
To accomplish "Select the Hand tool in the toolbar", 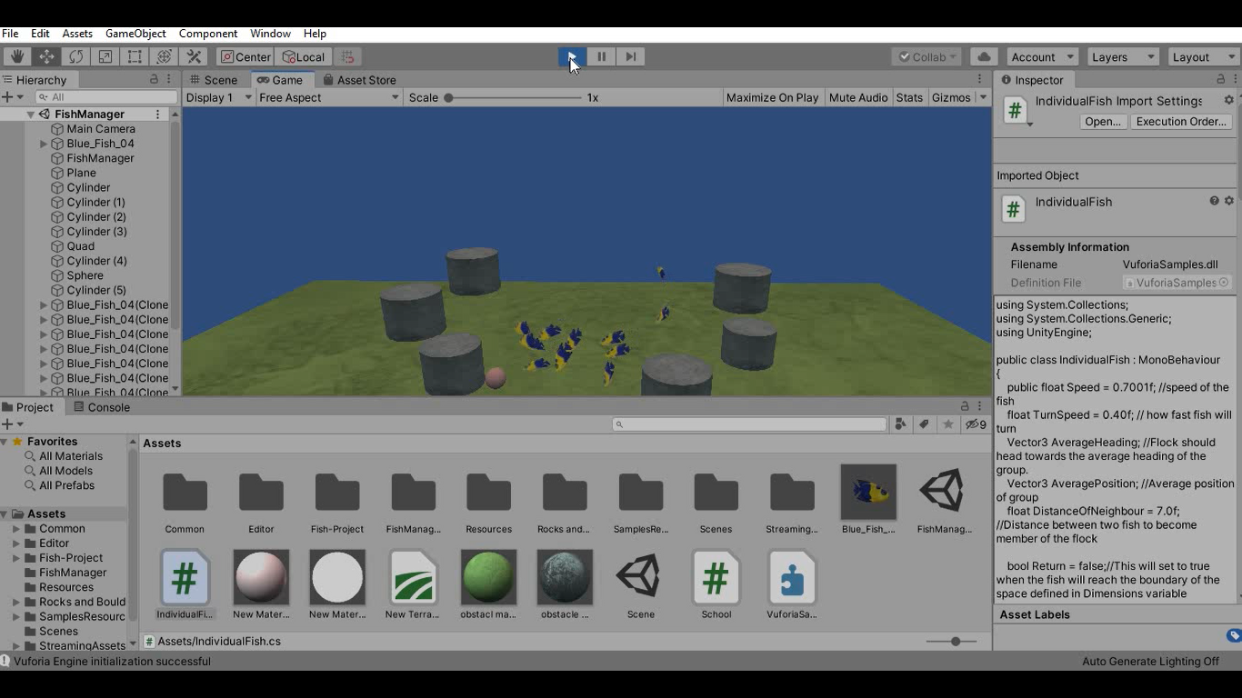I will [x=15, y=56].
